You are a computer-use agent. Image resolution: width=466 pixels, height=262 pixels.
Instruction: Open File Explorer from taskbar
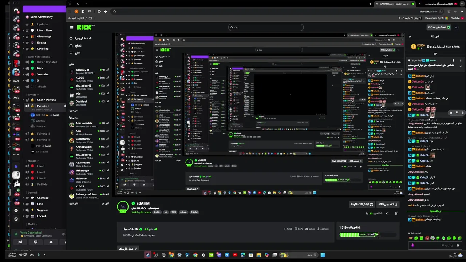coord(258,255)
